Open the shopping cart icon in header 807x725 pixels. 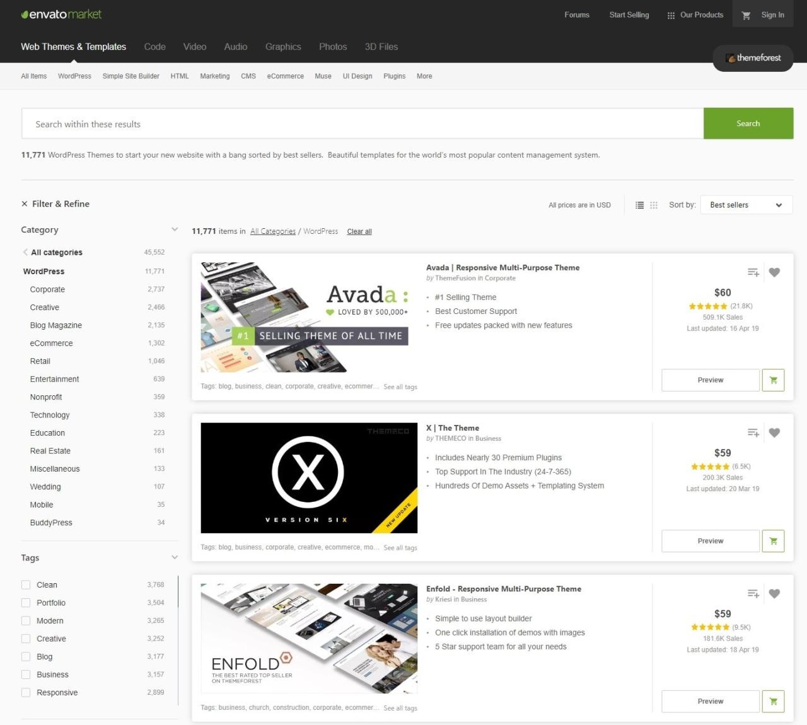tap(746, 15)
